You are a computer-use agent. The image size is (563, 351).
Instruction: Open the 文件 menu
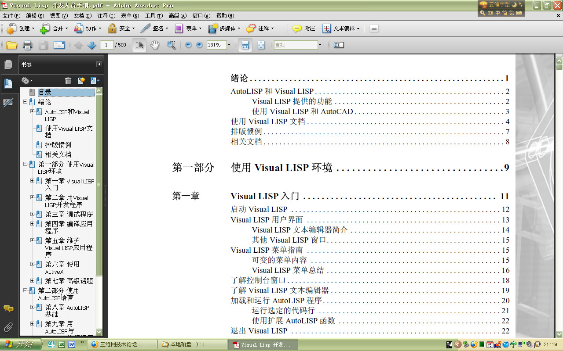tap(11, 16)
